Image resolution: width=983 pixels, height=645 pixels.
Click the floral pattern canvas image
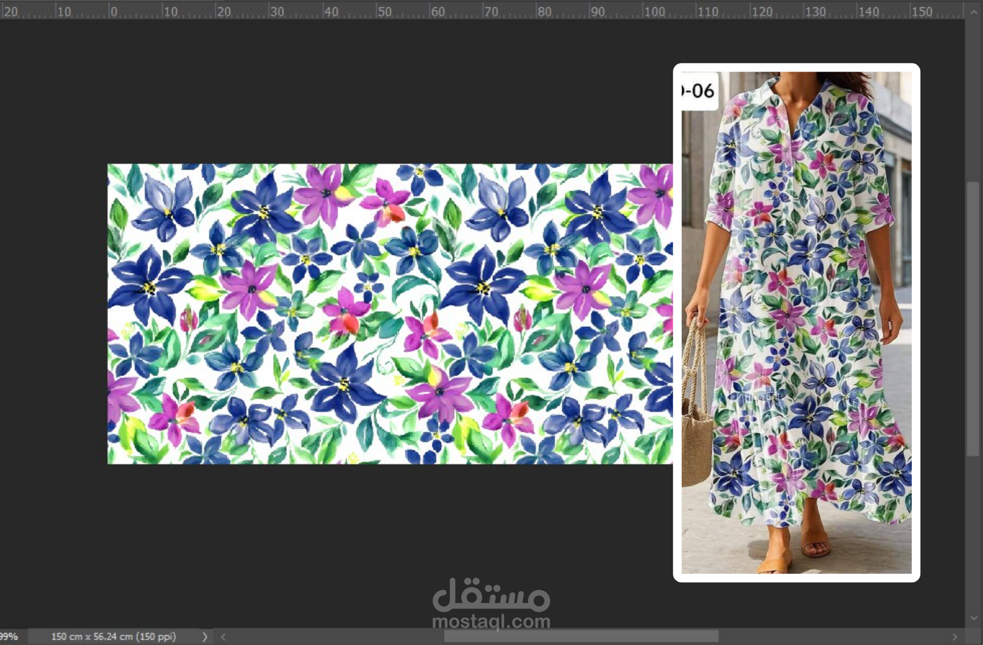pos(390,314)
